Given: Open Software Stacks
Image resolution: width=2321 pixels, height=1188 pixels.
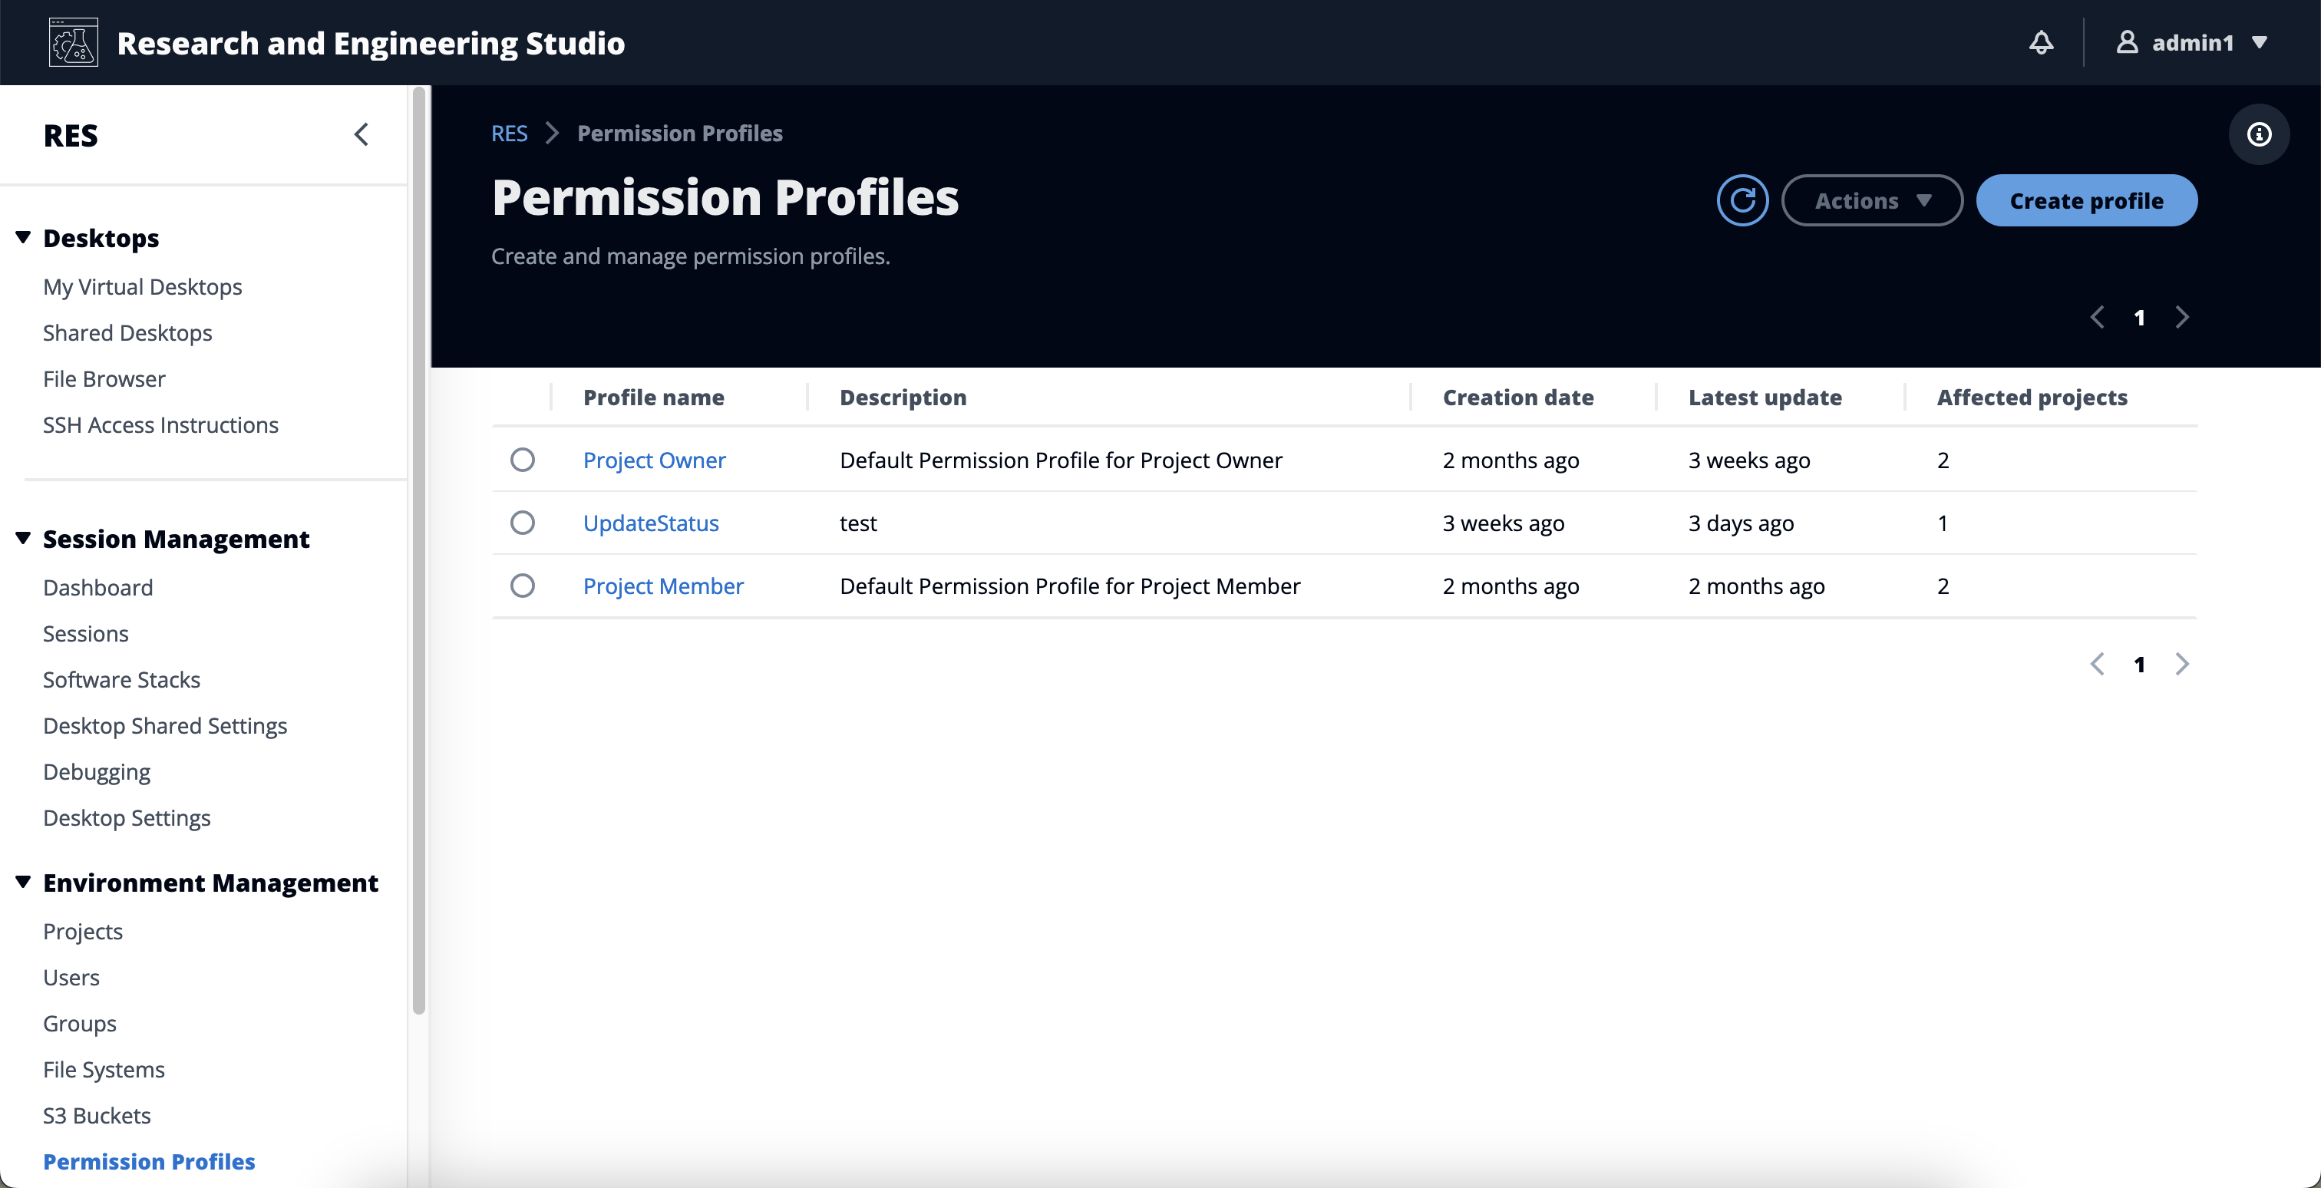Looking at the screenshot, I should tap(121, 679).
